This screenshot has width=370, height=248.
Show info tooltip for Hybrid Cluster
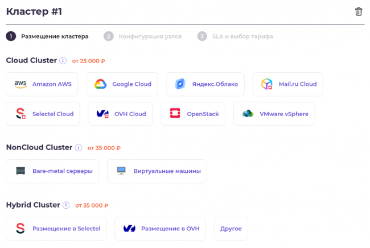click(x=66, y=205)
